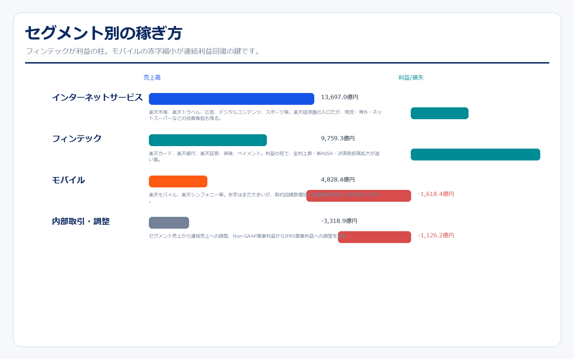Click the 13,697.0億円 revenue value
Viewport: 574px width, 359px height.
[340, 97]
